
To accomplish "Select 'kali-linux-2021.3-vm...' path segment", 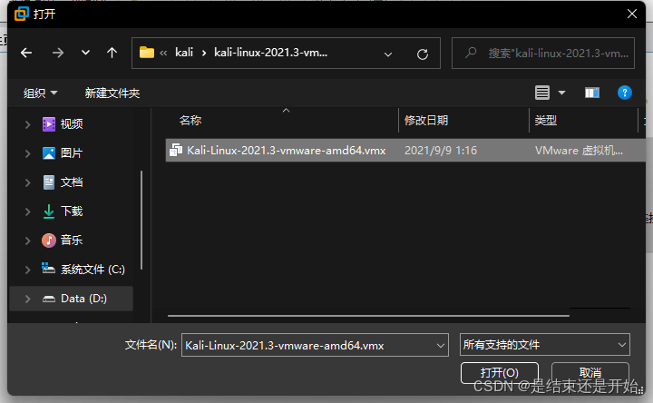I will (x=270, y=53).
